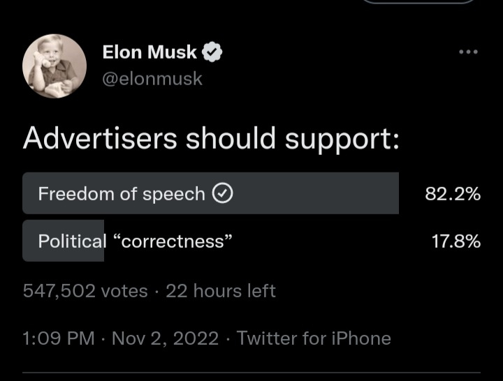This screenshot has height=381, width=503.
Task: Select the tweet text Advertisers should support
Action: (x=211, y=139)
